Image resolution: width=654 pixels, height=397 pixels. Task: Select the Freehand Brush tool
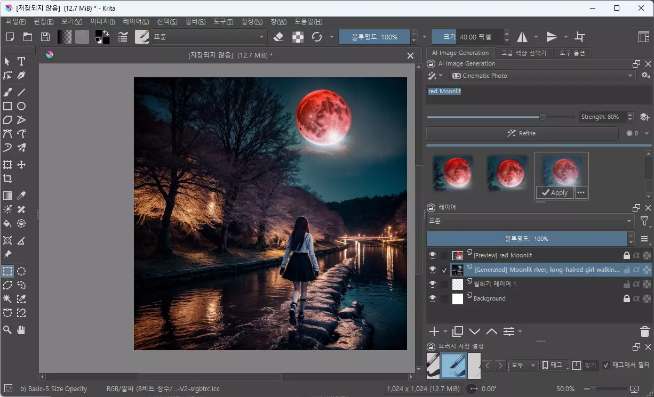click(7, 92)
